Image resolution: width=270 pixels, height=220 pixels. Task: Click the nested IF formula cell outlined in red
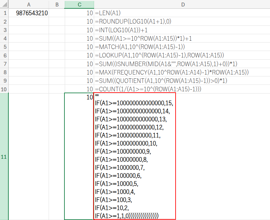(135, 156)
